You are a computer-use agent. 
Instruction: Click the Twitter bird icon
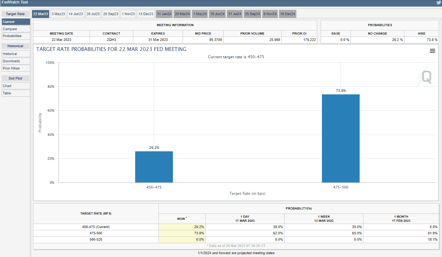439,3
